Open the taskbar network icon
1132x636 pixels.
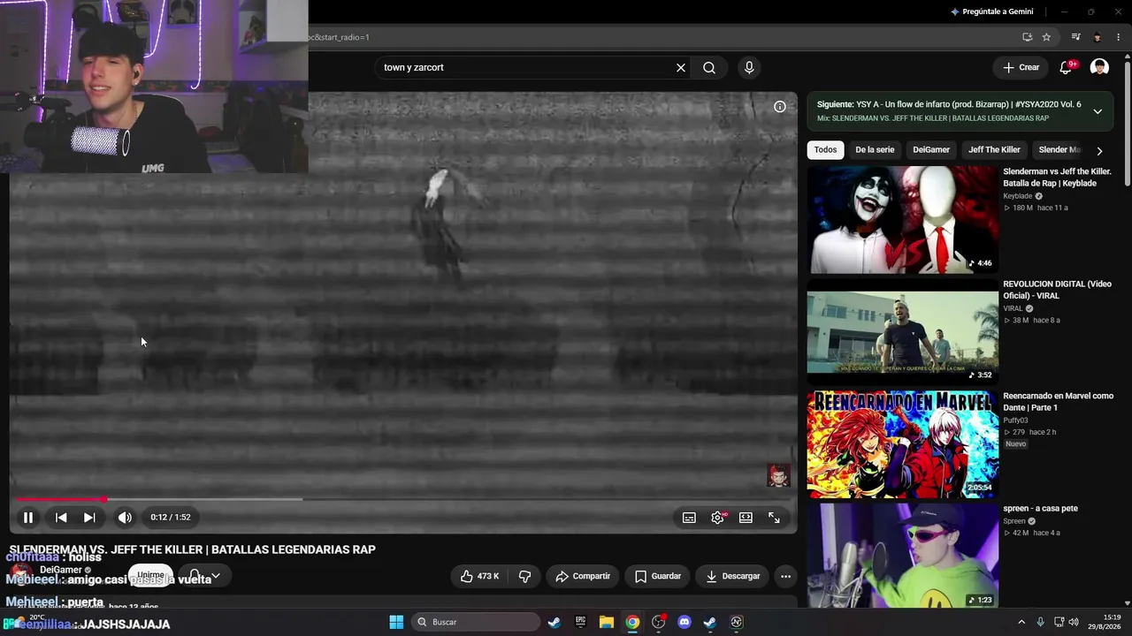(1059, 622)
